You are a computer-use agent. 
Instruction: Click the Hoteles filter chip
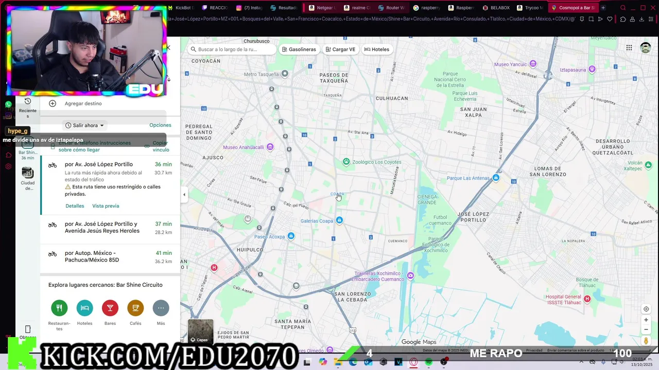[x=377, y=49]
